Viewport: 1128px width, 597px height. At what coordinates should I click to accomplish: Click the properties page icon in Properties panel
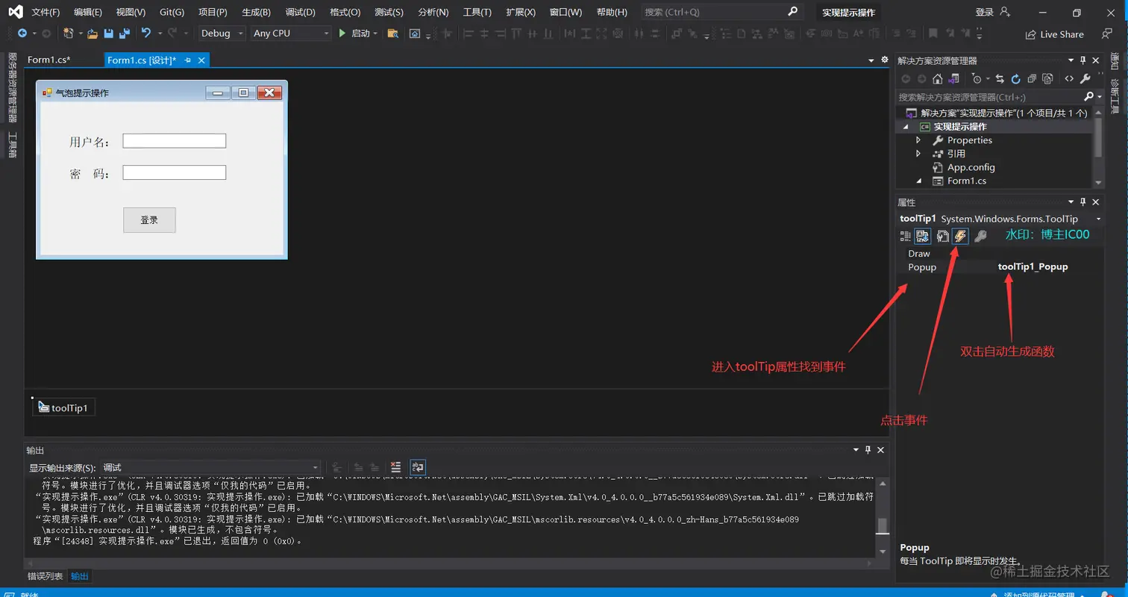pos(942,236)
